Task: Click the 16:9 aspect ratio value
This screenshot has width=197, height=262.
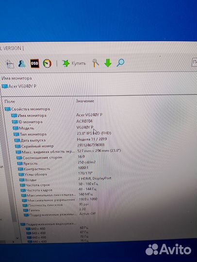Action: tap(81, 157)
